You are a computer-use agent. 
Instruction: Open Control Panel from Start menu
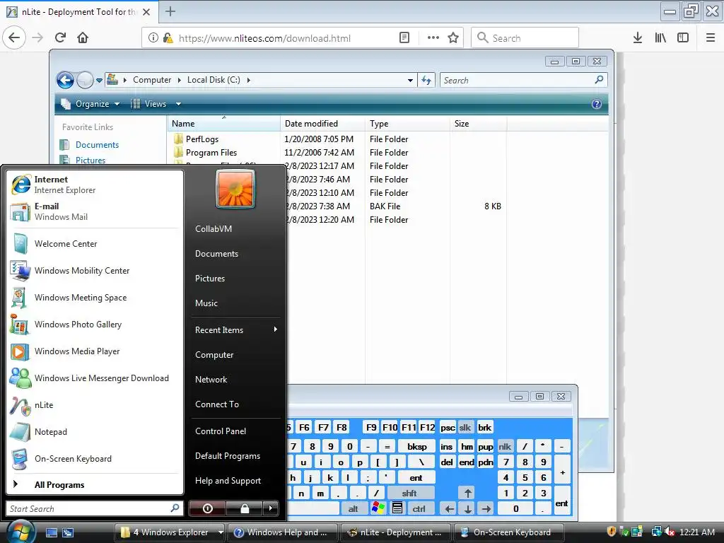(221, 431)
